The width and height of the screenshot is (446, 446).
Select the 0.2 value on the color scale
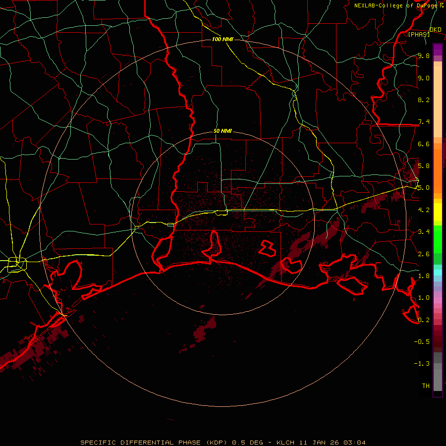[424, 320]
